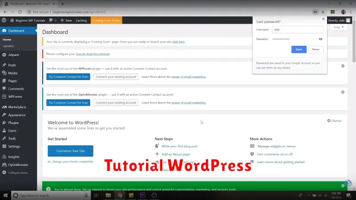Open Dashboard in sidebar
Image resolution: width=356 pixels, height=200 pixels.
18,31
